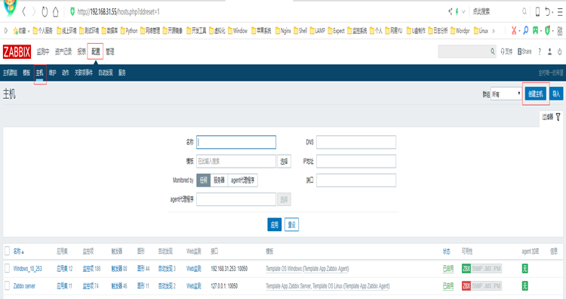Open the Windows_10_253 host link

point(27,269)
